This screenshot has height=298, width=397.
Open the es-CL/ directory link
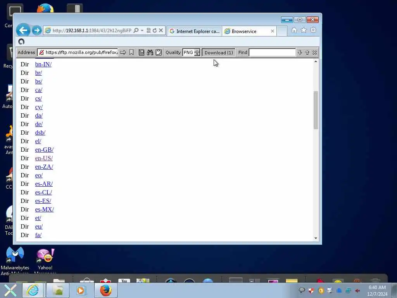tap(43, 192)
